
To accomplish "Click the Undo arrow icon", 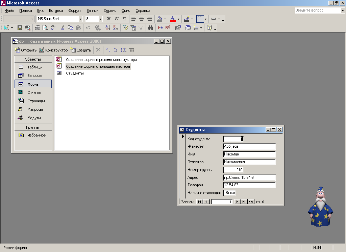I will [x=88, y=28].
